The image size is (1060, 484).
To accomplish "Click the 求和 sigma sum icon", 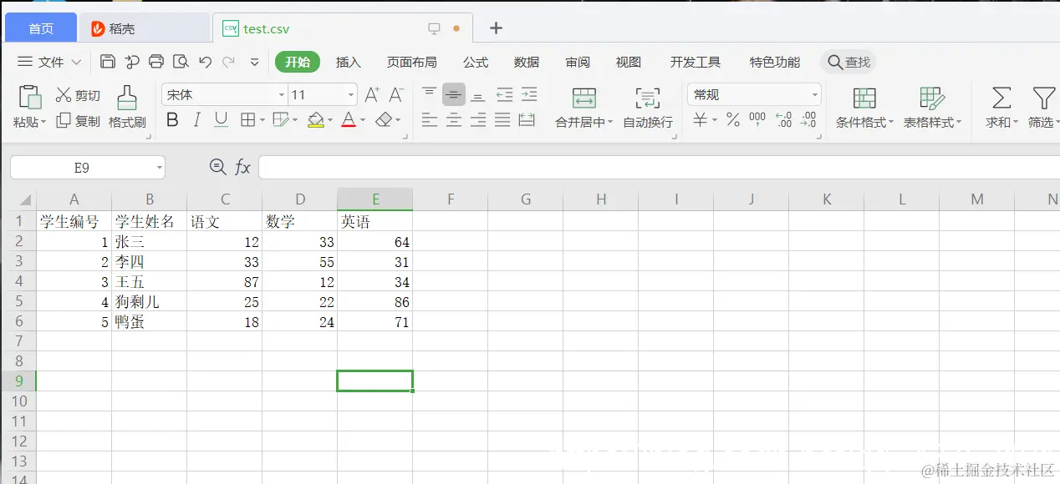I will pos(1001,98).
